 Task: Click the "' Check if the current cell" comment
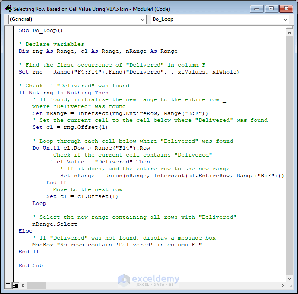click(x=129, y=155)
